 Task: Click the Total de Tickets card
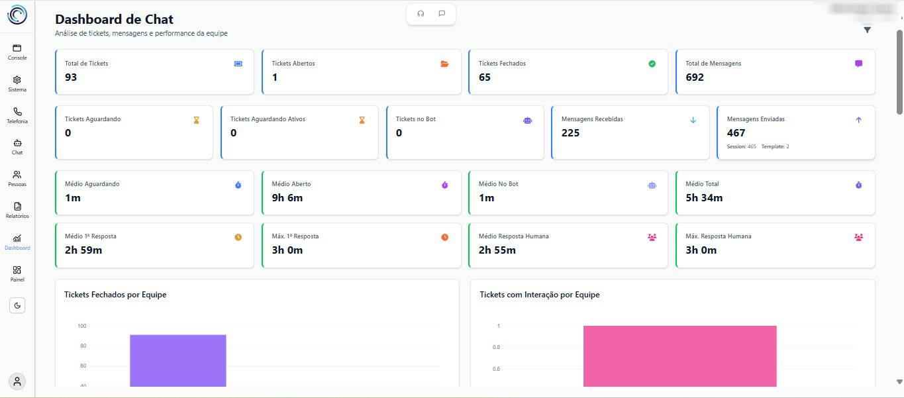pos(154,72)
